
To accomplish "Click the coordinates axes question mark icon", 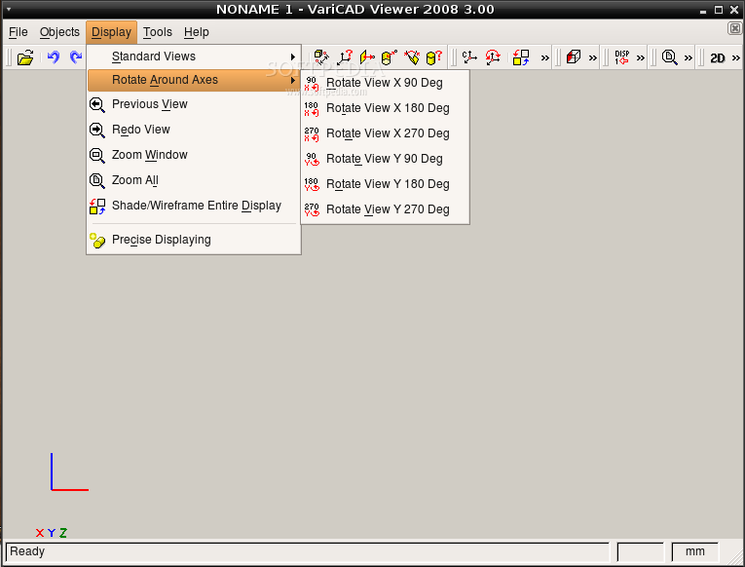I will pos(345,57).
